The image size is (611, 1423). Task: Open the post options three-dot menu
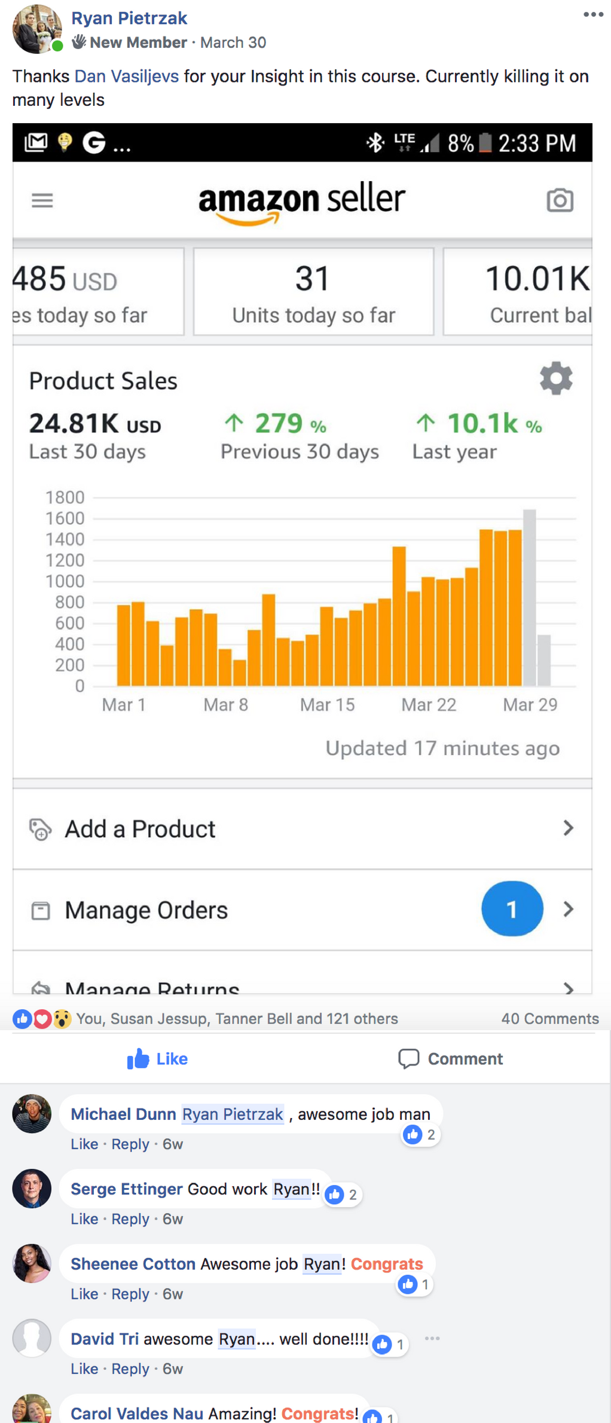pos(593,15)
